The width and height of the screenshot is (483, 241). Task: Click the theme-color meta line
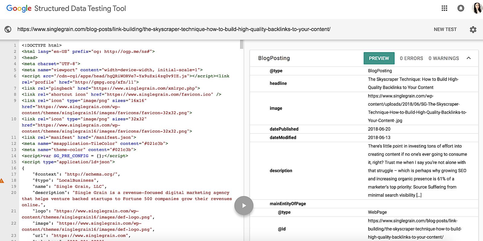coord(79,150)
